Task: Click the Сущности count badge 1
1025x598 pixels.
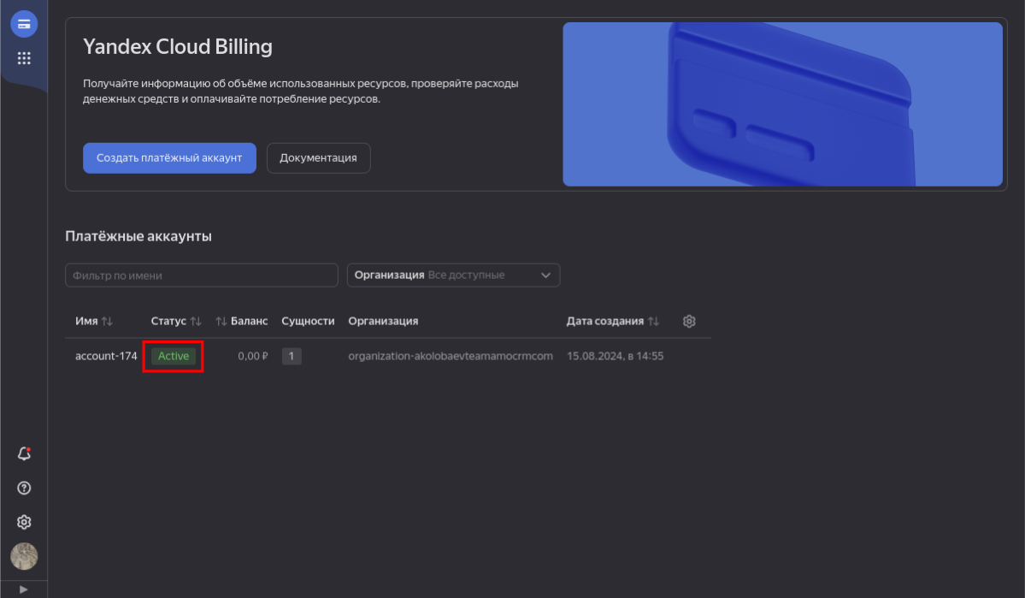Action: tap(292, 356)
